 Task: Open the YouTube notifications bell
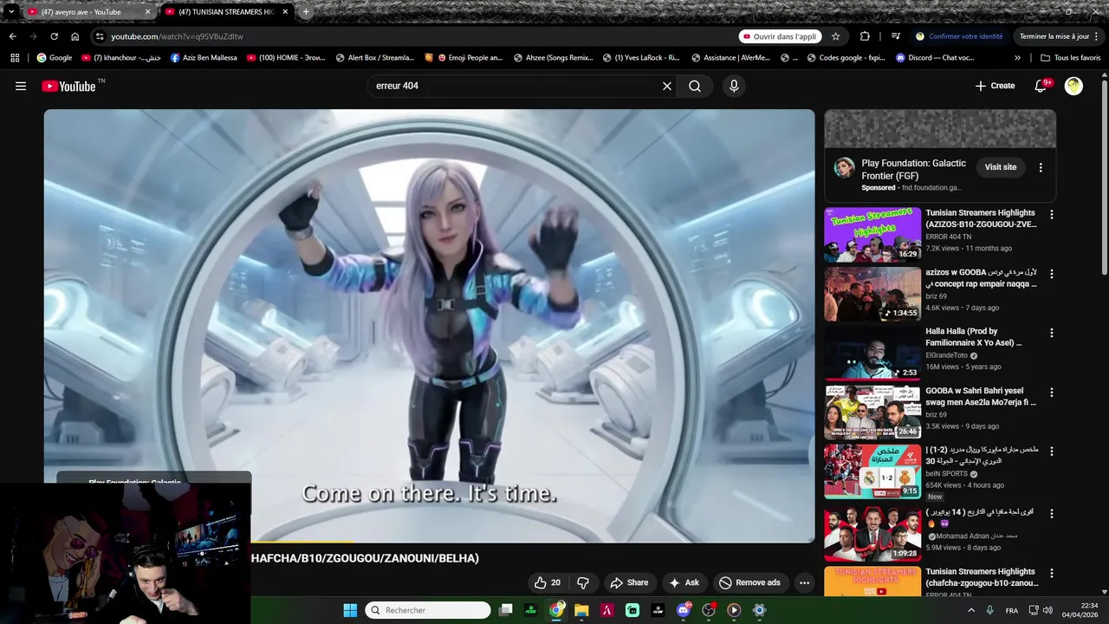(x=1042, y=86)
